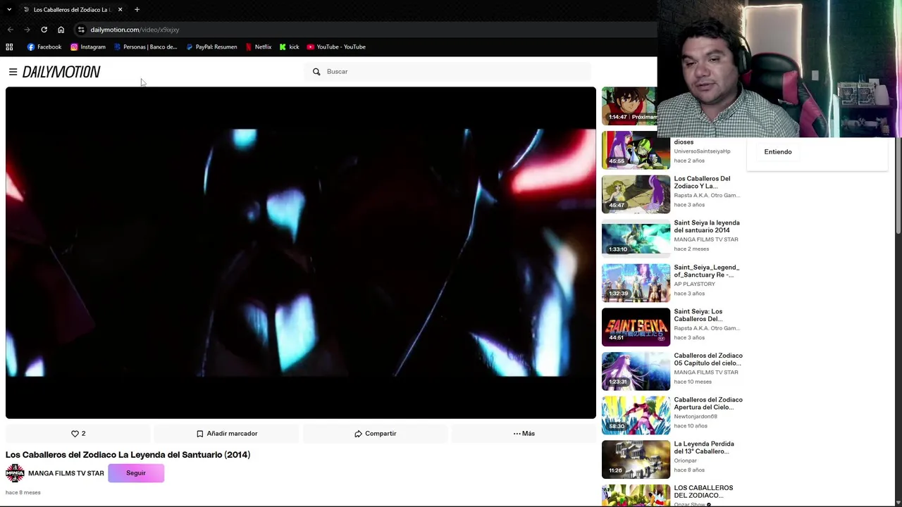The width and height of the screenshot is (902, 507).
Task: Click AP PLAYSTORY channel name
Action: [694, 284]
